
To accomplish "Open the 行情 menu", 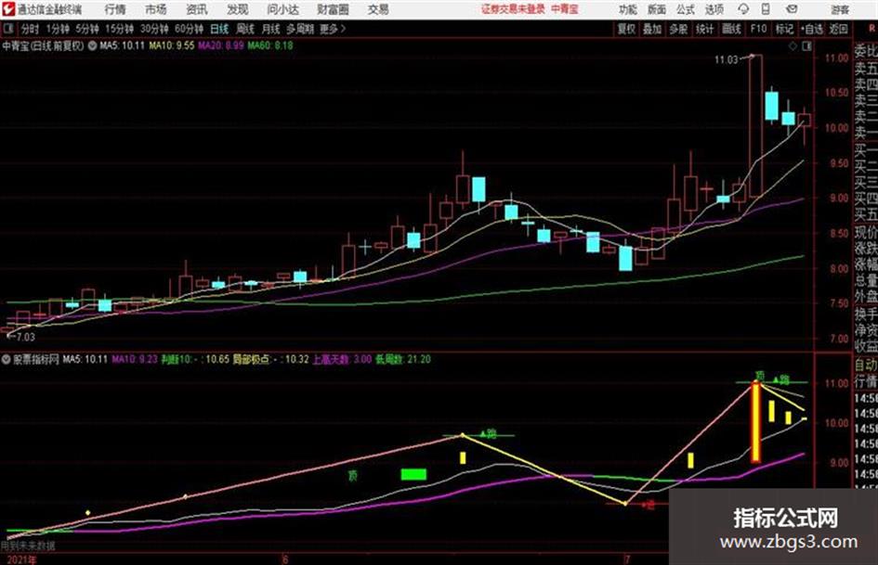I will point(115,9).
